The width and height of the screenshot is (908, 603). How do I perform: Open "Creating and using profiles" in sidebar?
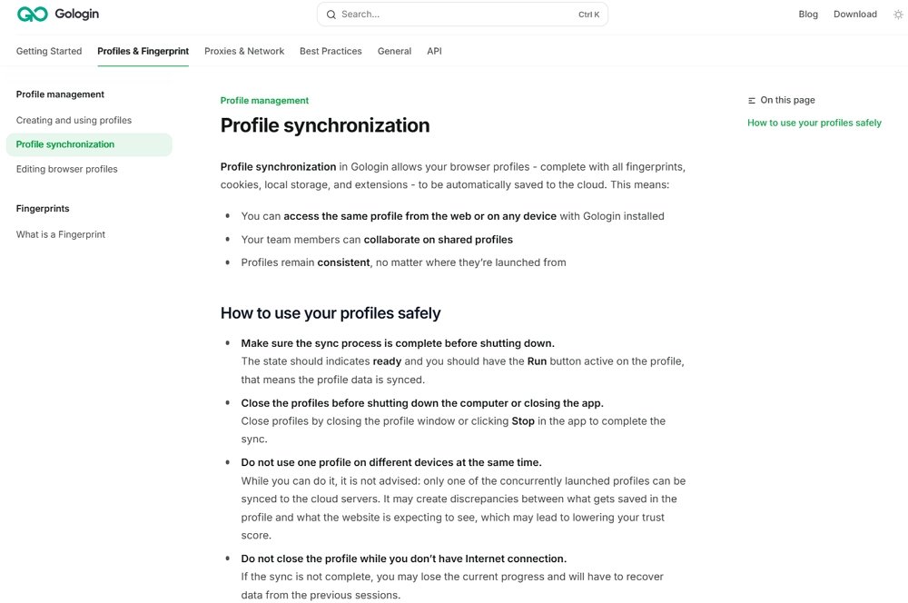coord(74,119)
